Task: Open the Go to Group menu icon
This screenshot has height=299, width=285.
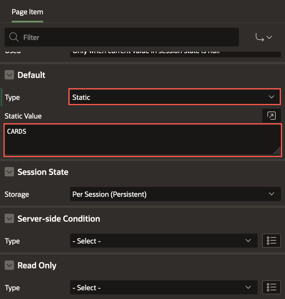Action: pos(264,37)
